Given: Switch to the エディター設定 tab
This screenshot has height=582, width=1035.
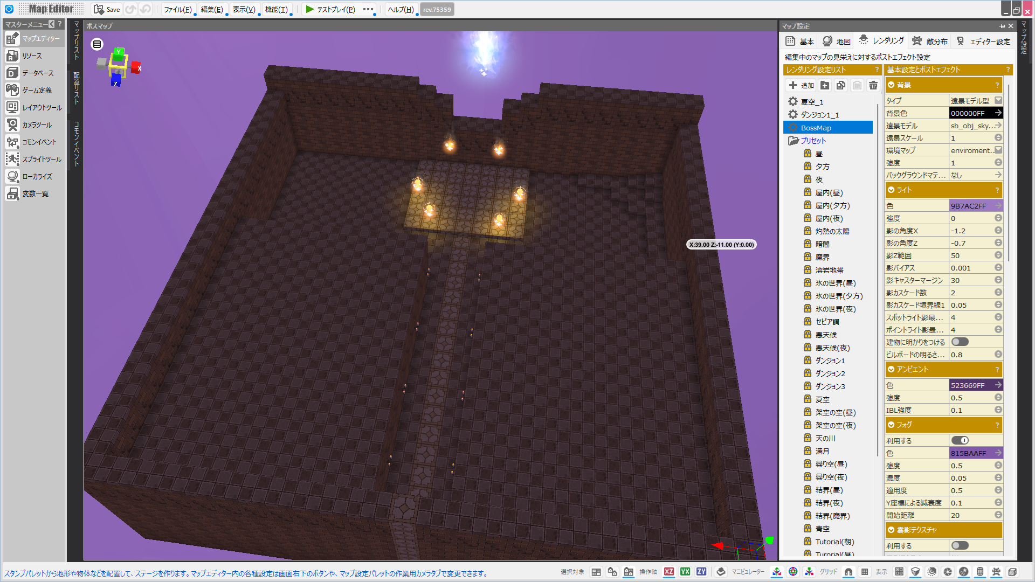Looking at the screenshot, I should pos(983,41).
